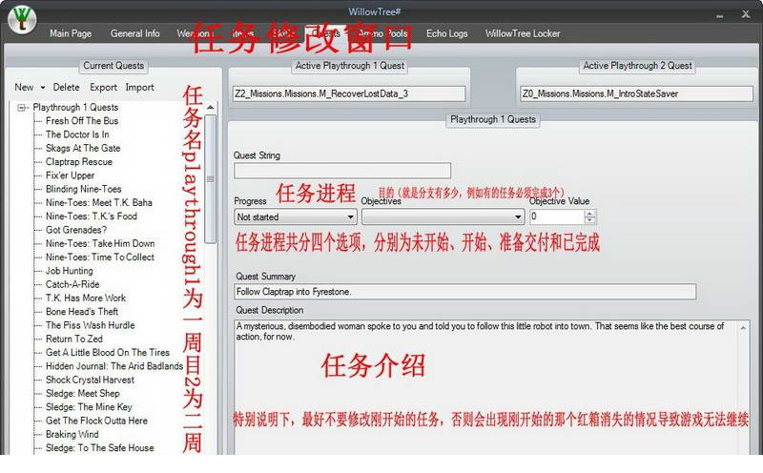Click the Quest Summary text field
This screenshot has height=473, width=763.
tap(464, 292)
